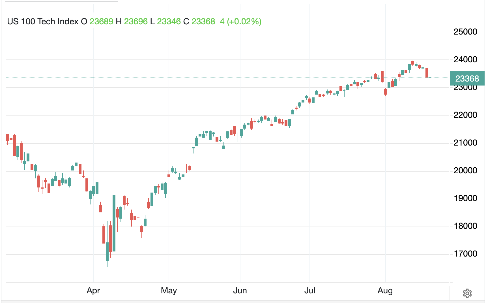Click the Jun label on time axis

click(x=240, y=291)
